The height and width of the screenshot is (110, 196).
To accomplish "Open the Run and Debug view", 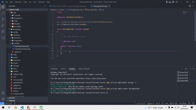I will [3, 25].
